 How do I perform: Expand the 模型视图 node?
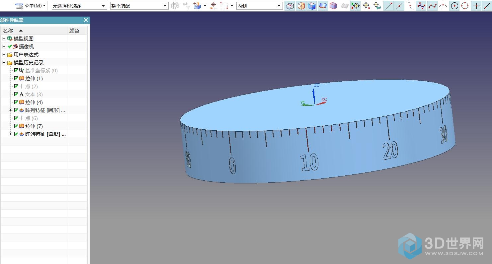(x=4, y=38)
